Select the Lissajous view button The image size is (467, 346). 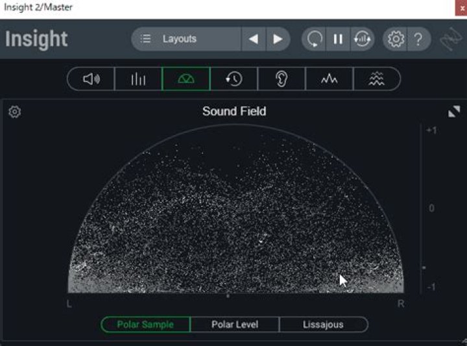323,325
